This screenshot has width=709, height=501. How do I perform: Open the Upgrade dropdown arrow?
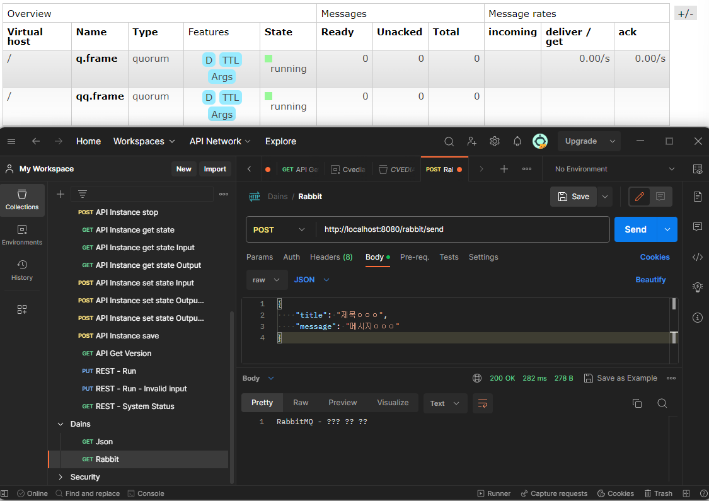pyautogui.click(x=612, y=142)
